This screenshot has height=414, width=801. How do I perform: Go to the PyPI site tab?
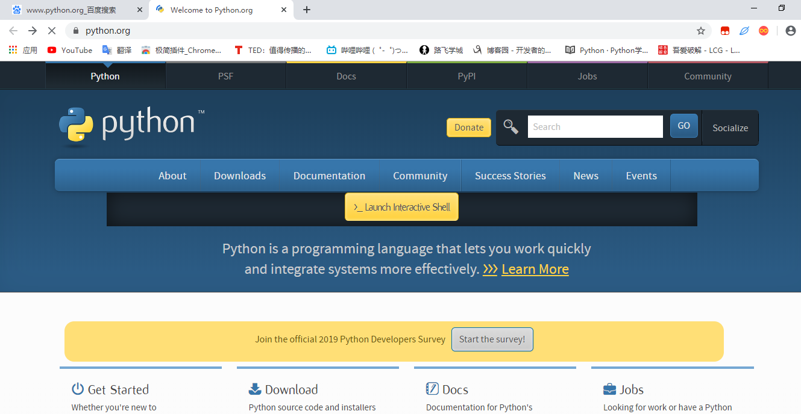click(467, 76)
